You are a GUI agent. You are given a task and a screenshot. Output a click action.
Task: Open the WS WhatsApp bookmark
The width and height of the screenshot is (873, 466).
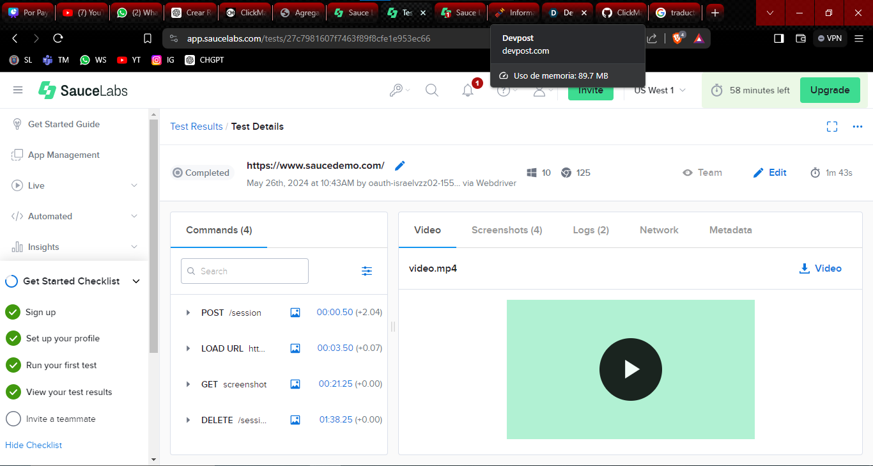coord(93,60)
